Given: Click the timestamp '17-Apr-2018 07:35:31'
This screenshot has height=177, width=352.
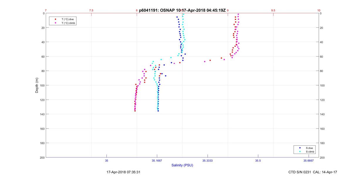Looking at the screenshot, I should pyautogui.click(x=123, y=172).
